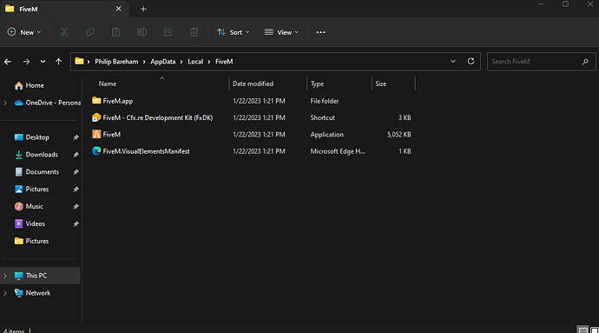The width and height of the screenshot is (599, 333).
Task: Click the pin icon next to Videos
Action: tap(76, 224)
